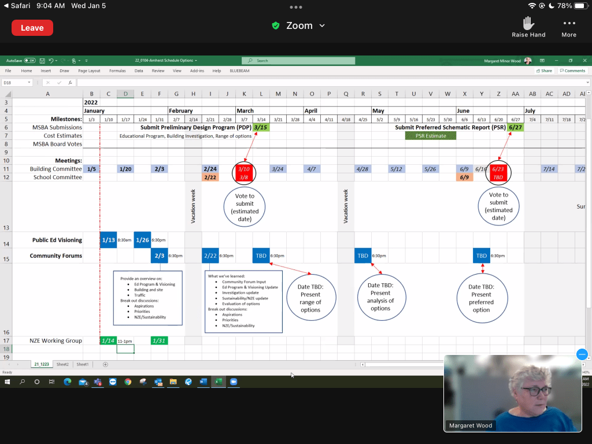Switch to the Sheet2 tab

tap(62, 364)
